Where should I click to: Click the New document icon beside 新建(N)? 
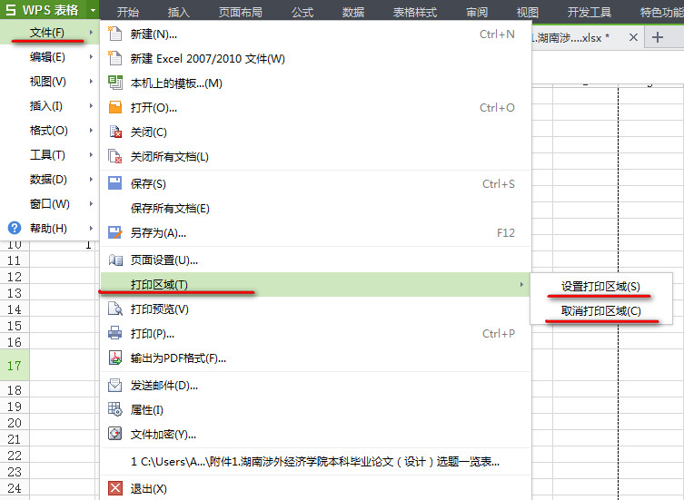[115, 34]
